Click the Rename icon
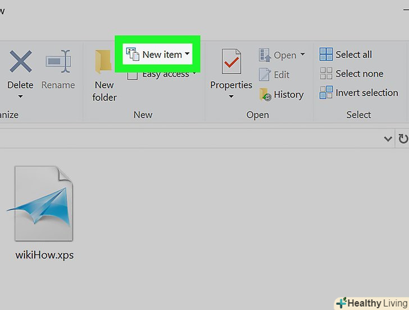Viewport: 409px width, 310px height. (x=58, y=61)
